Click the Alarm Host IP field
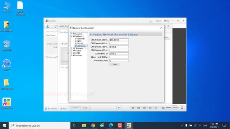Screen dimensions: 230x129 pyautogui.click(x=119, y=54)
